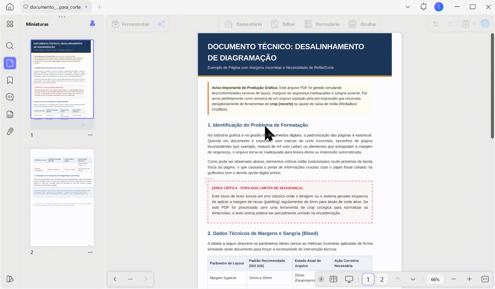Click the Miniaturas panel drag handle dots
The image size is (495, 289).
point(62,17)
